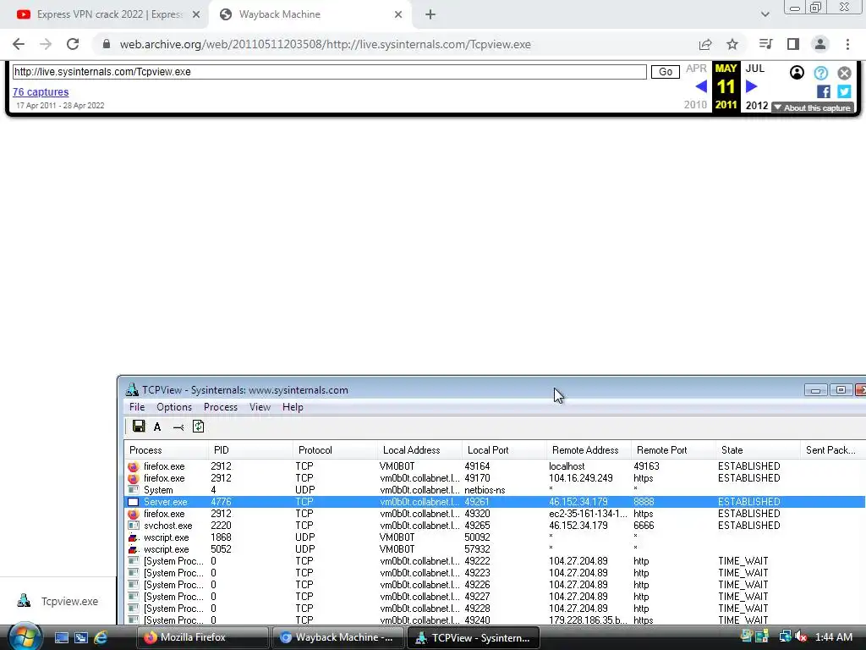Image resolution: width=866 pixels, height=650 pixels.
Task: Click the Switch between windows quick launch icon
Action: tap(81, 637)
